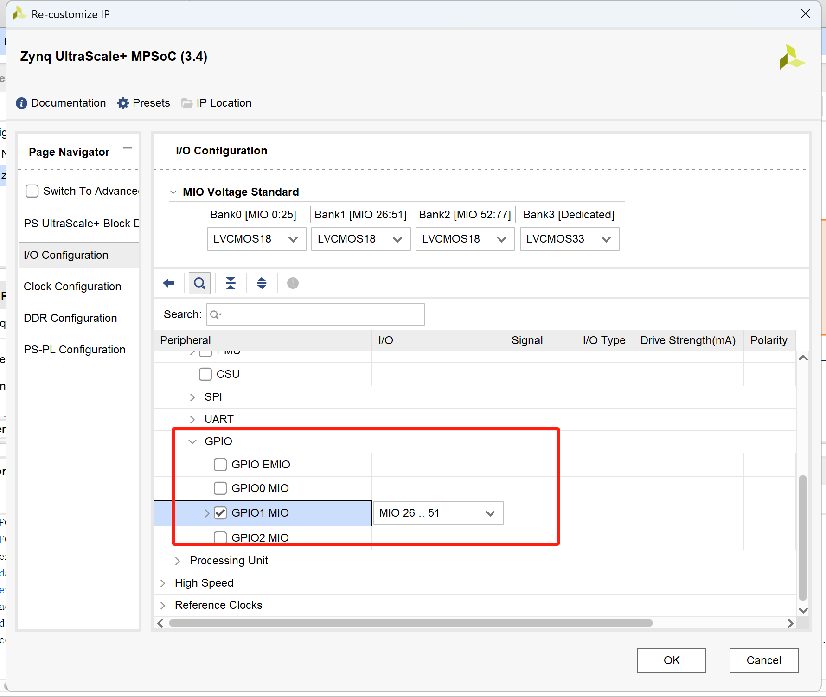Minimize the Page Navigator panel
The image size is (826, 697).
point(128,148)
